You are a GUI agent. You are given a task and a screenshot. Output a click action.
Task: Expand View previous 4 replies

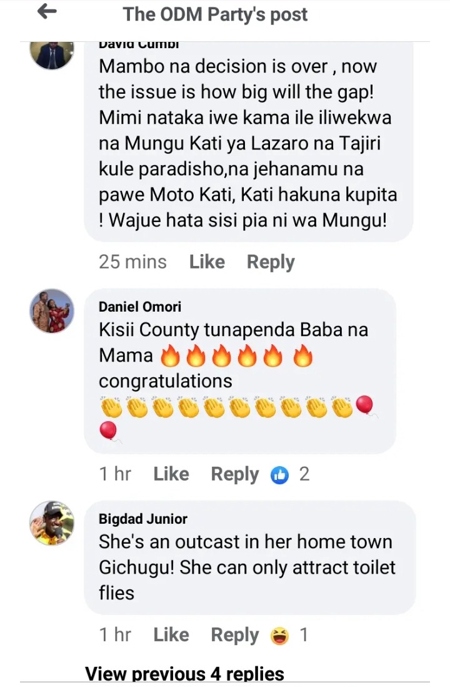[x=184, y=674]
